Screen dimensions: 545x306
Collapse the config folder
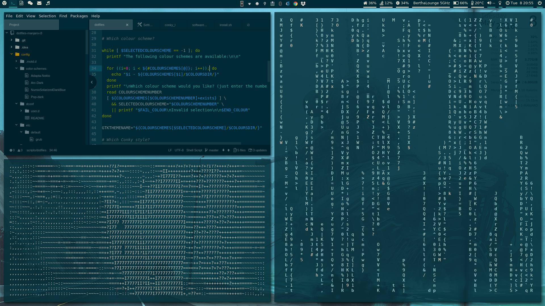[11, 54]
